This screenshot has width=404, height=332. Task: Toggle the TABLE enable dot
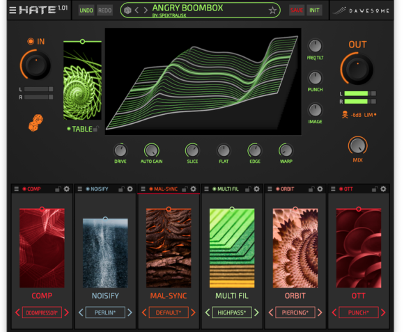(68, 129)
